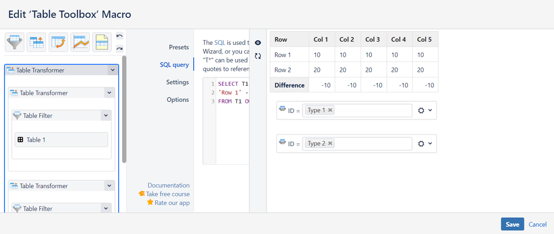Click the Pivot Table toolbar icon
This screenshot has width=554, height=234.
click(x=58, y=42)
